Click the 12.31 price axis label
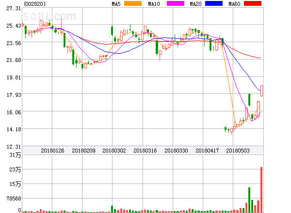The image size is (291, 213). click(14, 147)
